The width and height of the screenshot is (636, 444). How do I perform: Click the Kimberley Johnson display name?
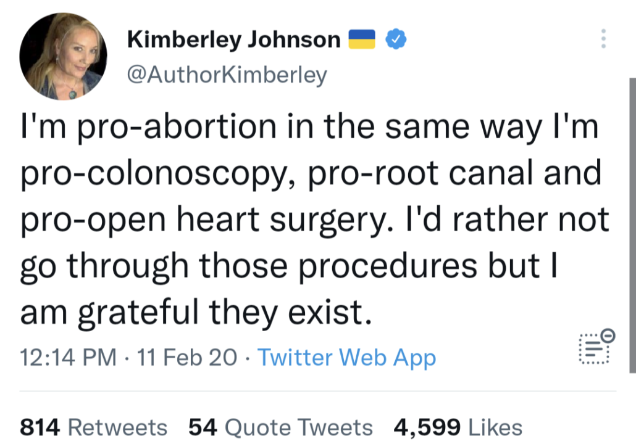coord(233,40)
